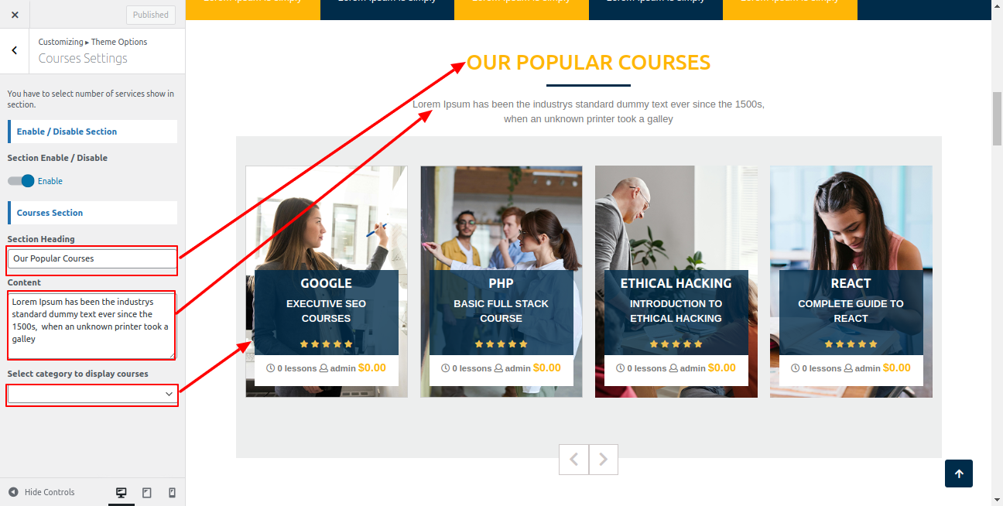The height and width of the screenshot is (506, 1003).
Task: Open the PHP Basic Full Stack Course card
Action: point(502,311)
